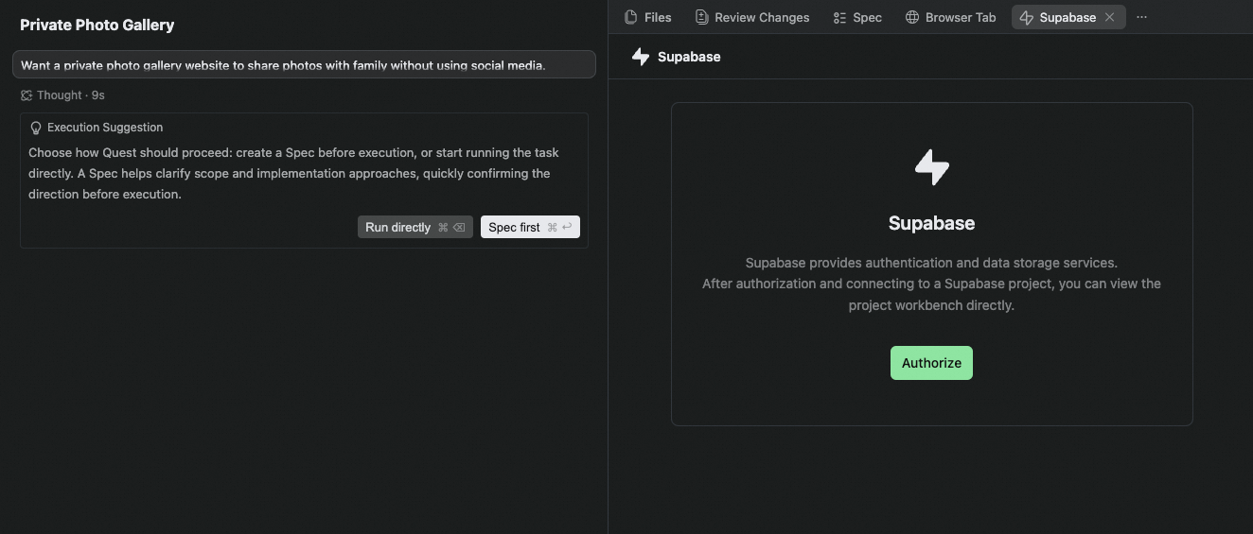Open the Files tab

[x=648, y=17]
